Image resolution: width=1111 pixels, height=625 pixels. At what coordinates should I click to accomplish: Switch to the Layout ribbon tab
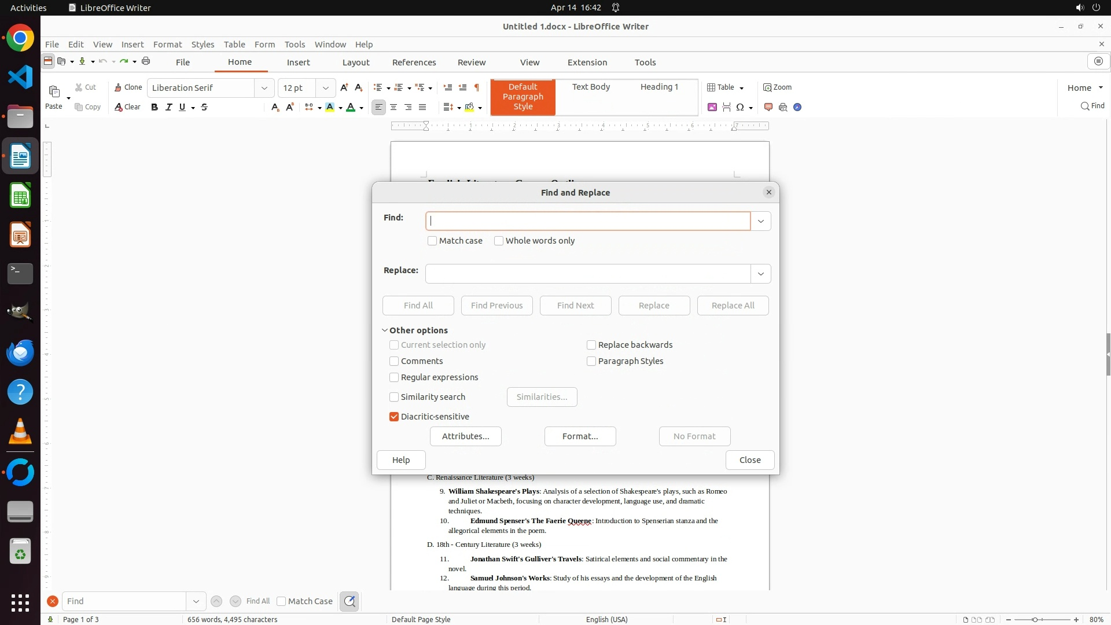click(x=355, y=62)
